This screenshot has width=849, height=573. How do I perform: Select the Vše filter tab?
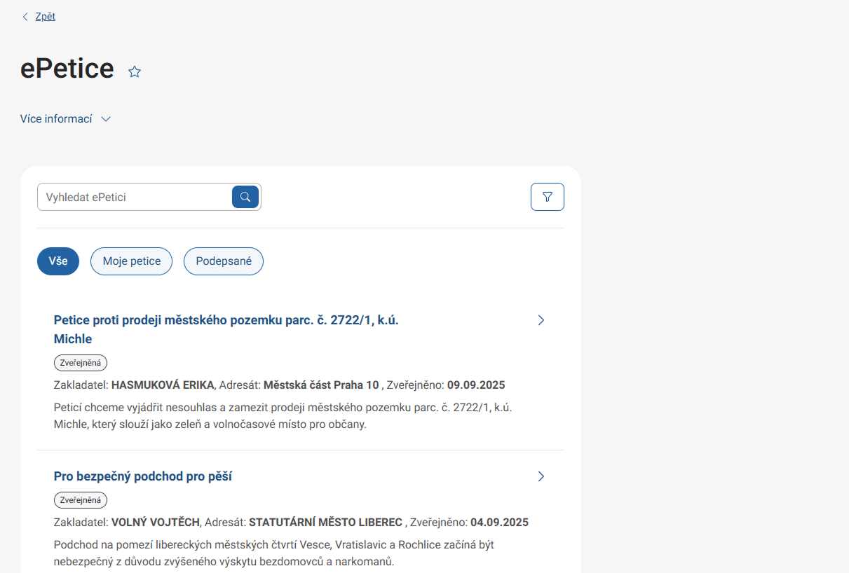[58, 261]
